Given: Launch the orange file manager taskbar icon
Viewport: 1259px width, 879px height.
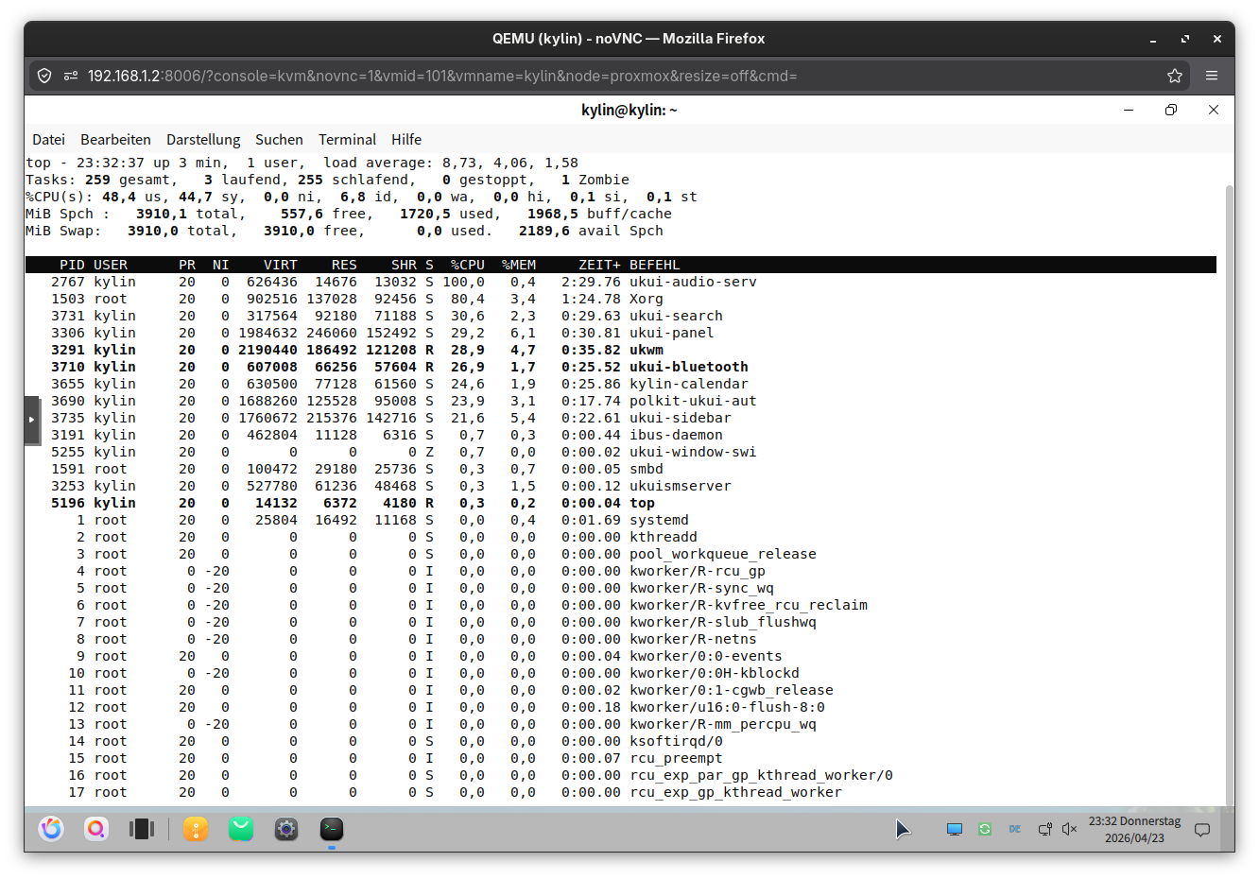Looking at the screenshot, I should [x=196, y=829].
